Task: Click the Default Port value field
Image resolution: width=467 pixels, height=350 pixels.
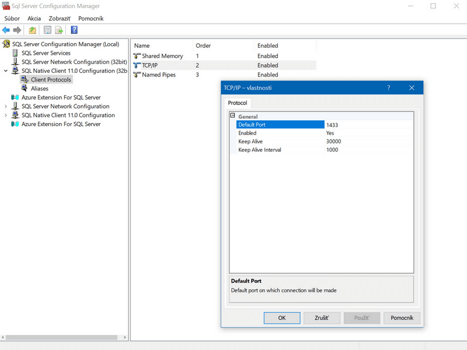Action: click(x=368, y=125)
